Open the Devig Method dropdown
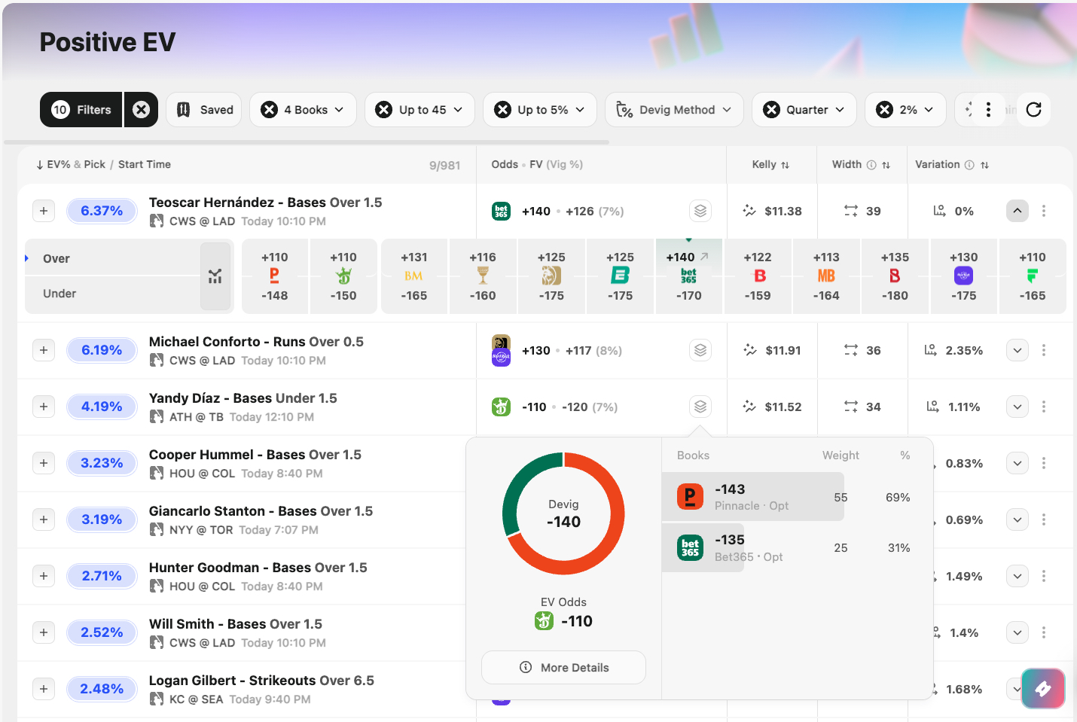The width and height of the screenshot is (1077, 722). [674, 110]
